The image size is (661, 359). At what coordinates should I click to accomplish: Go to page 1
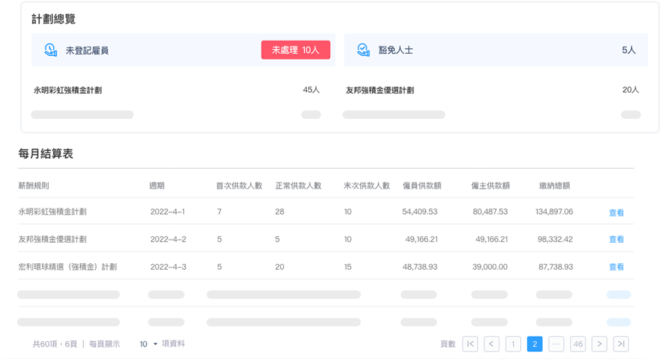513,344
